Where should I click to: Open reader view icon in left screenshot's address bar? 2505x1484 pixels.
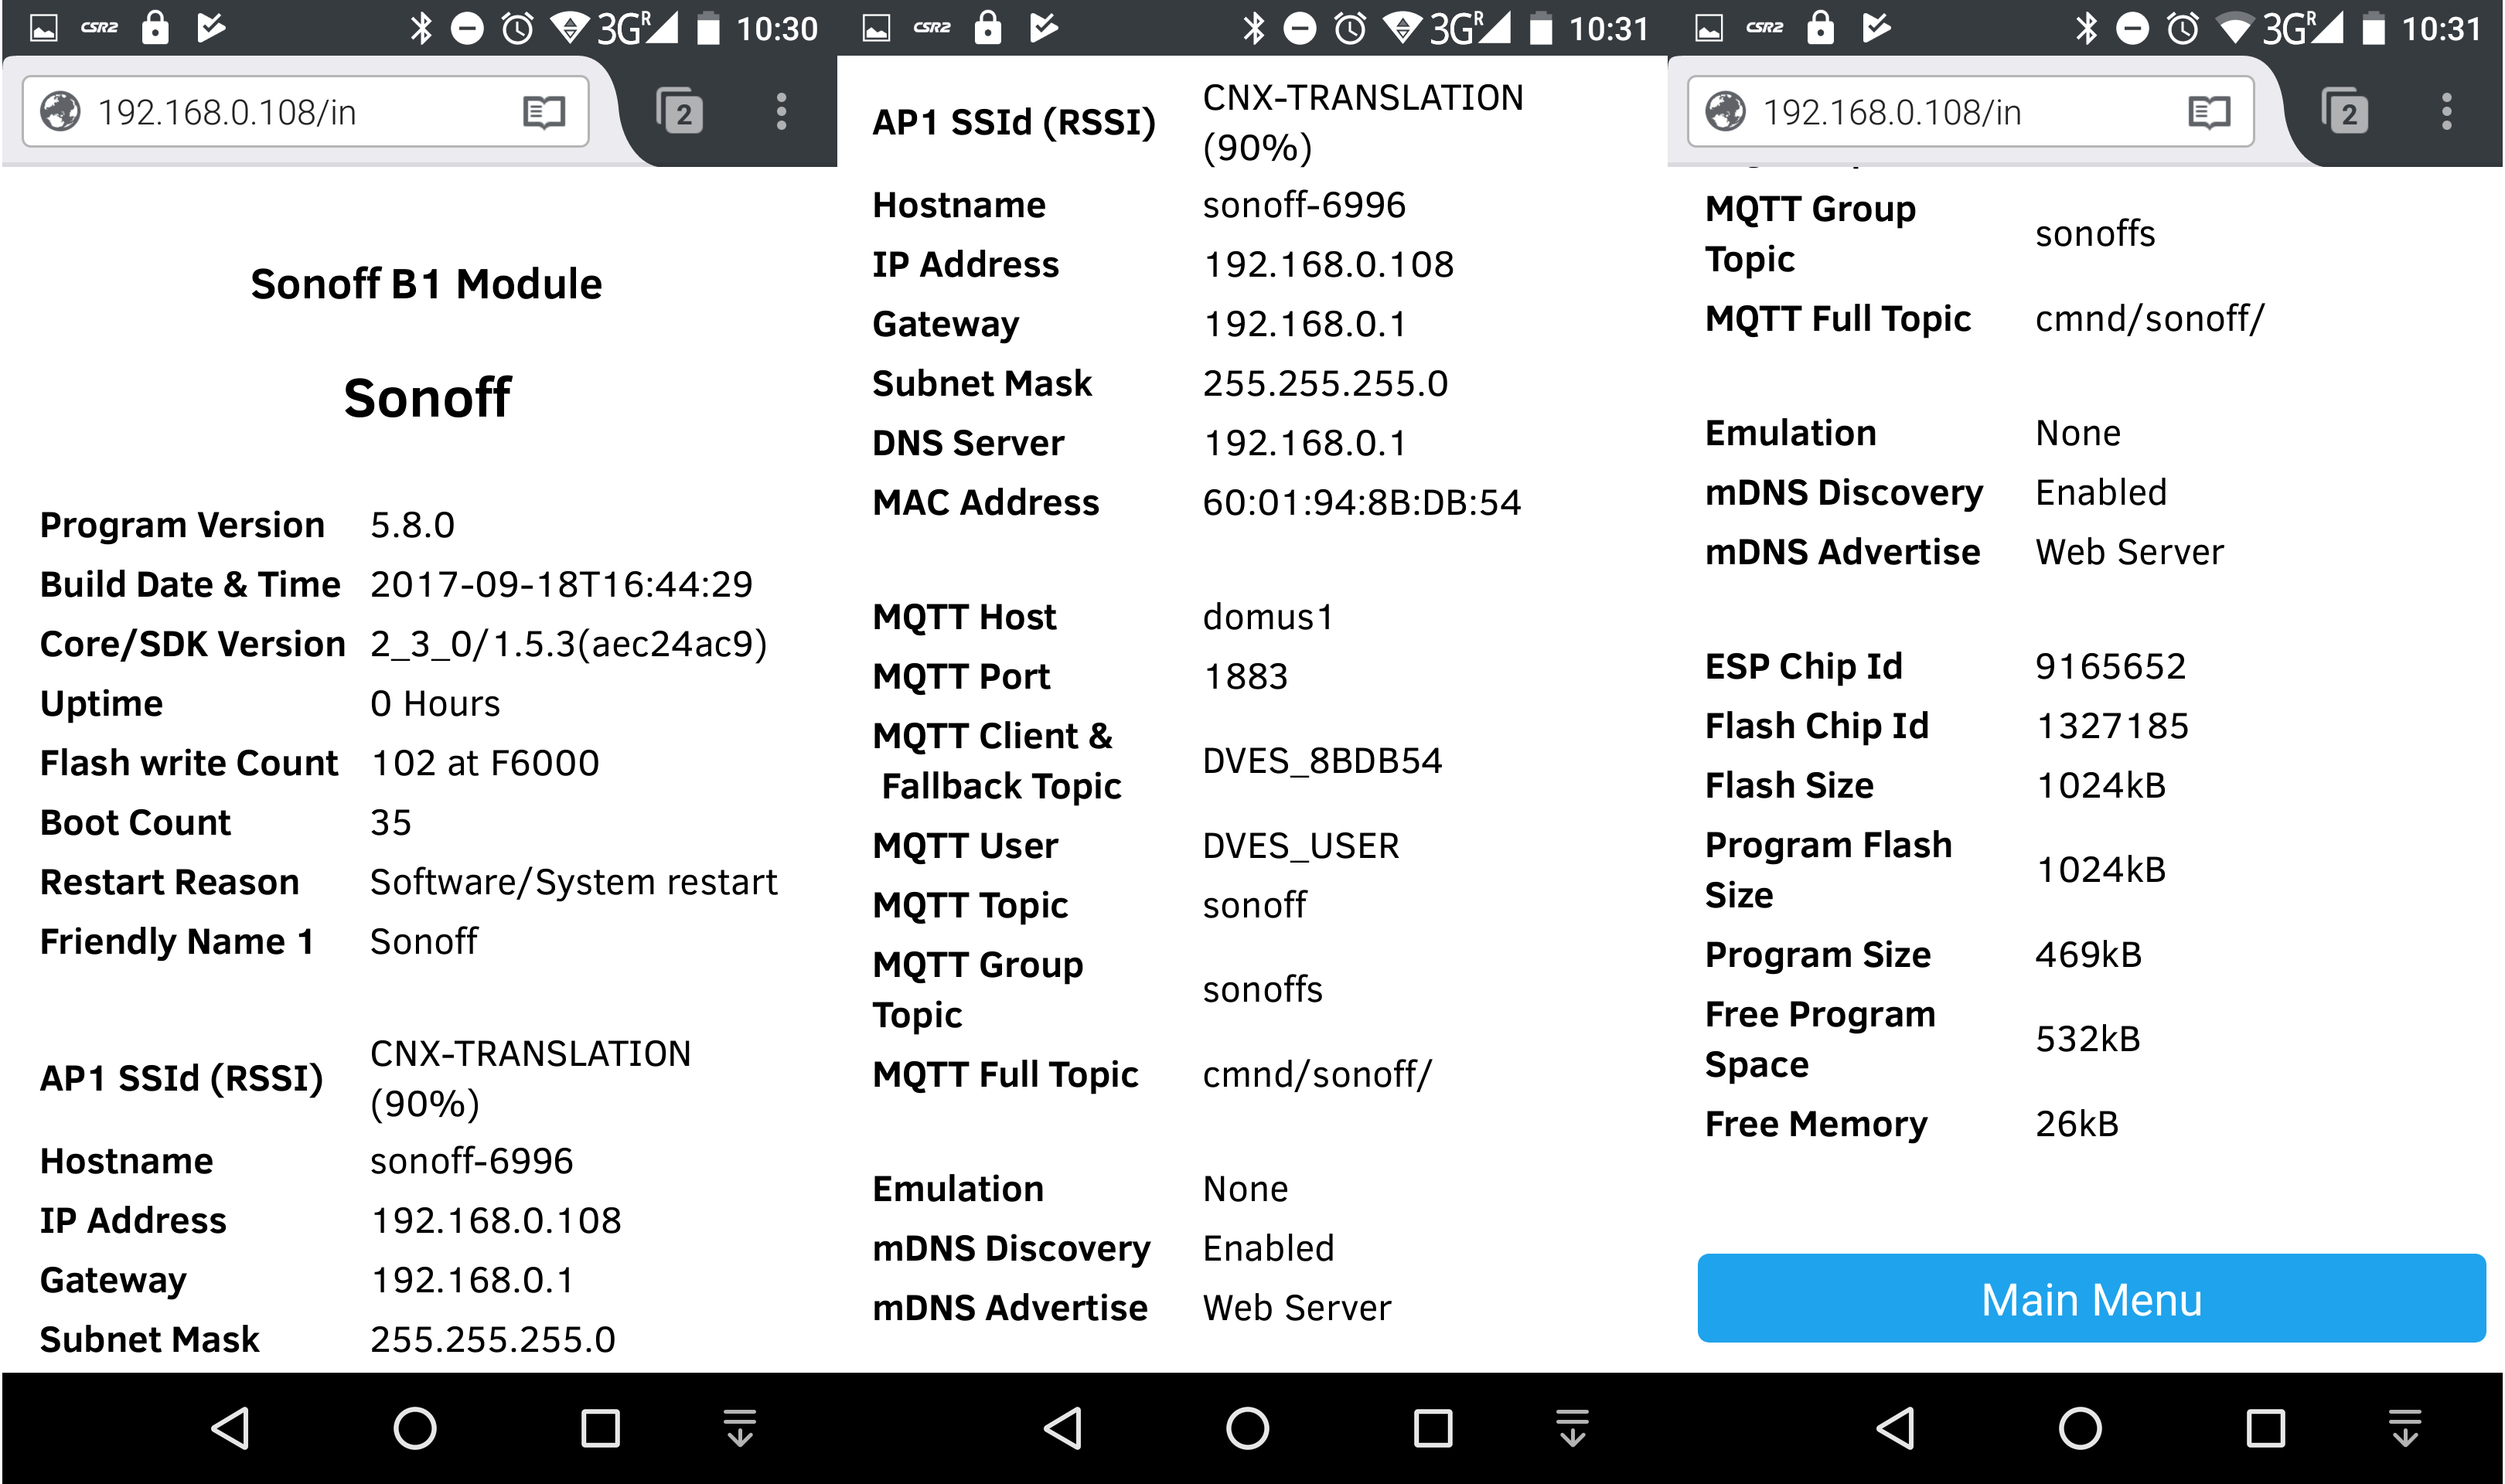[543, 112]
